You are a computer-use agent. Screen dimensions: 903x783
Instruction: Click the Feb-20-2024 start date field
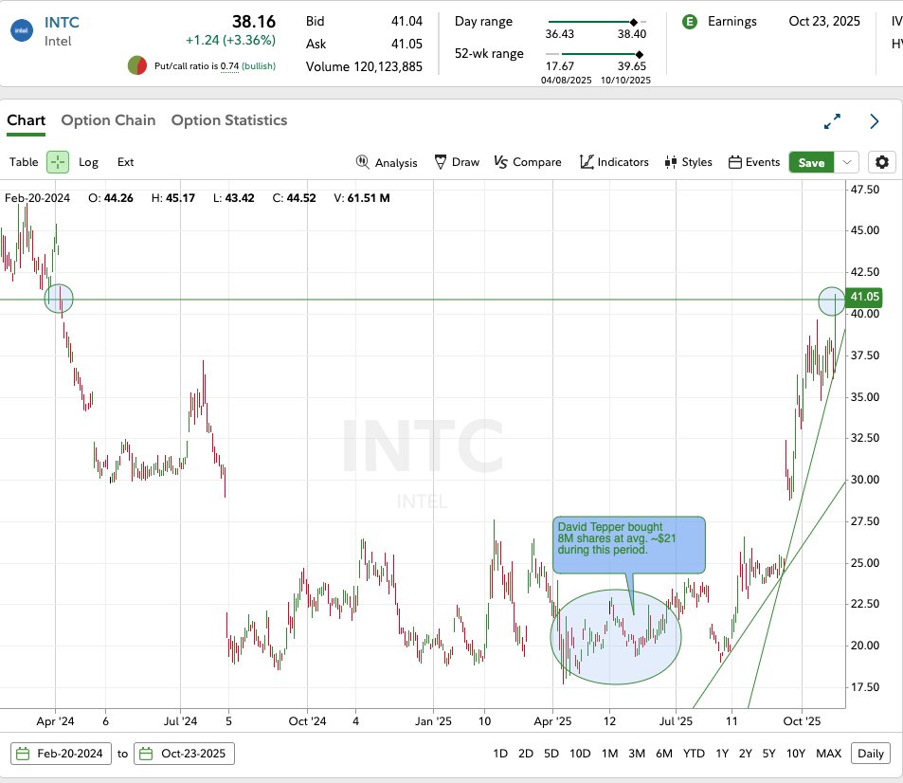click(x=61, y=754)
